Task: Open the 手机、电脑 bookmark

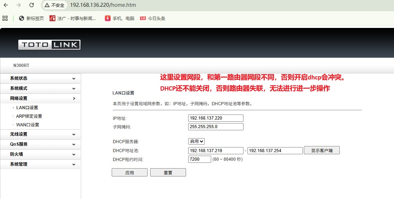Action: [120, 18]
